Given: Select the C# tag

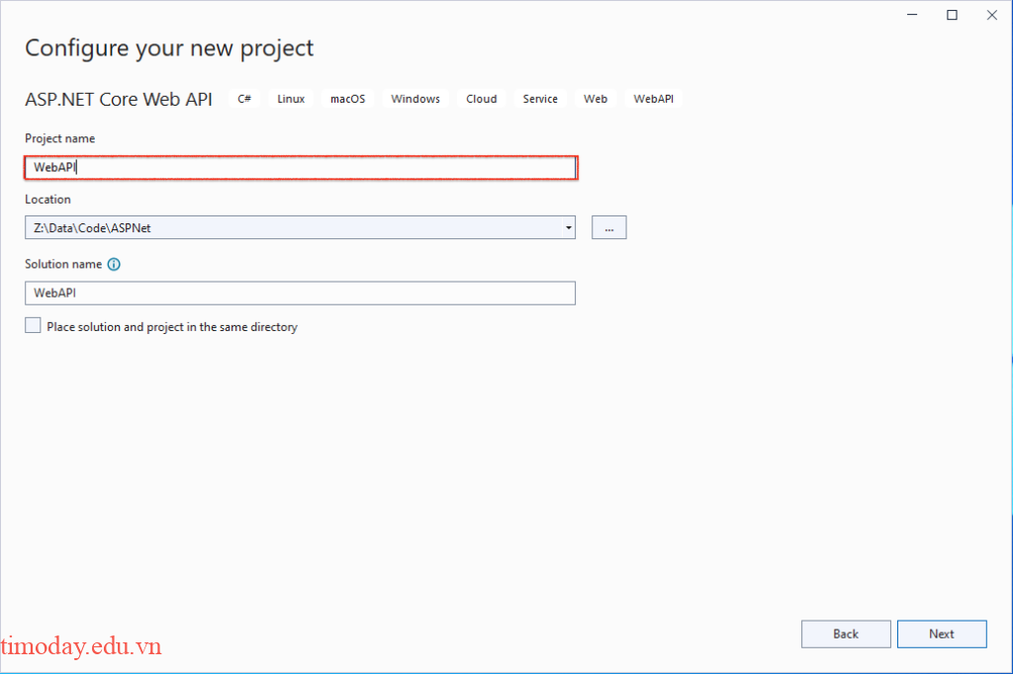Looking at the screenshot, I should tap(243, 98).
